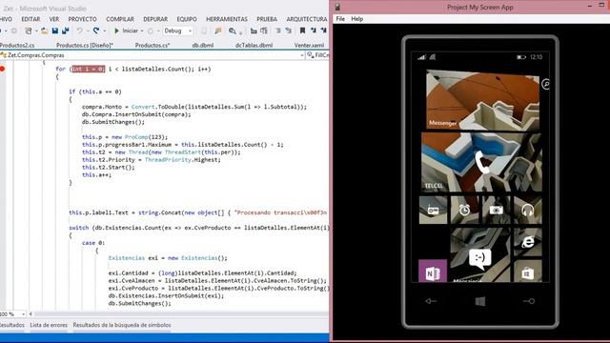Tap the FM radio tile on the phone
The height and width of the screenshot is (343, 610).
point(433,210)
